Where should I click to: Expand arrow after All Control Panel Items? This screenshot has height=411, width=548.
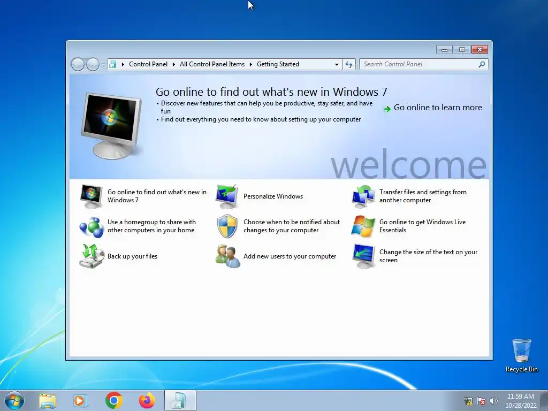[x=250, y=64]
